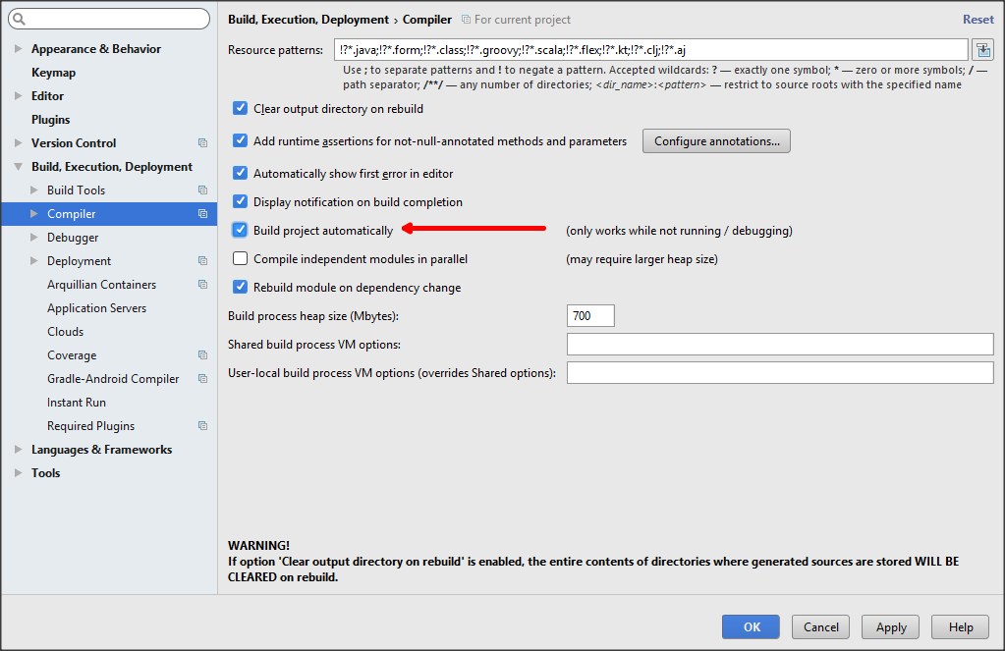Click the per-project icon beside Coverage
The height and width of the screenshot is (651, 1005).
pos(202,354)
